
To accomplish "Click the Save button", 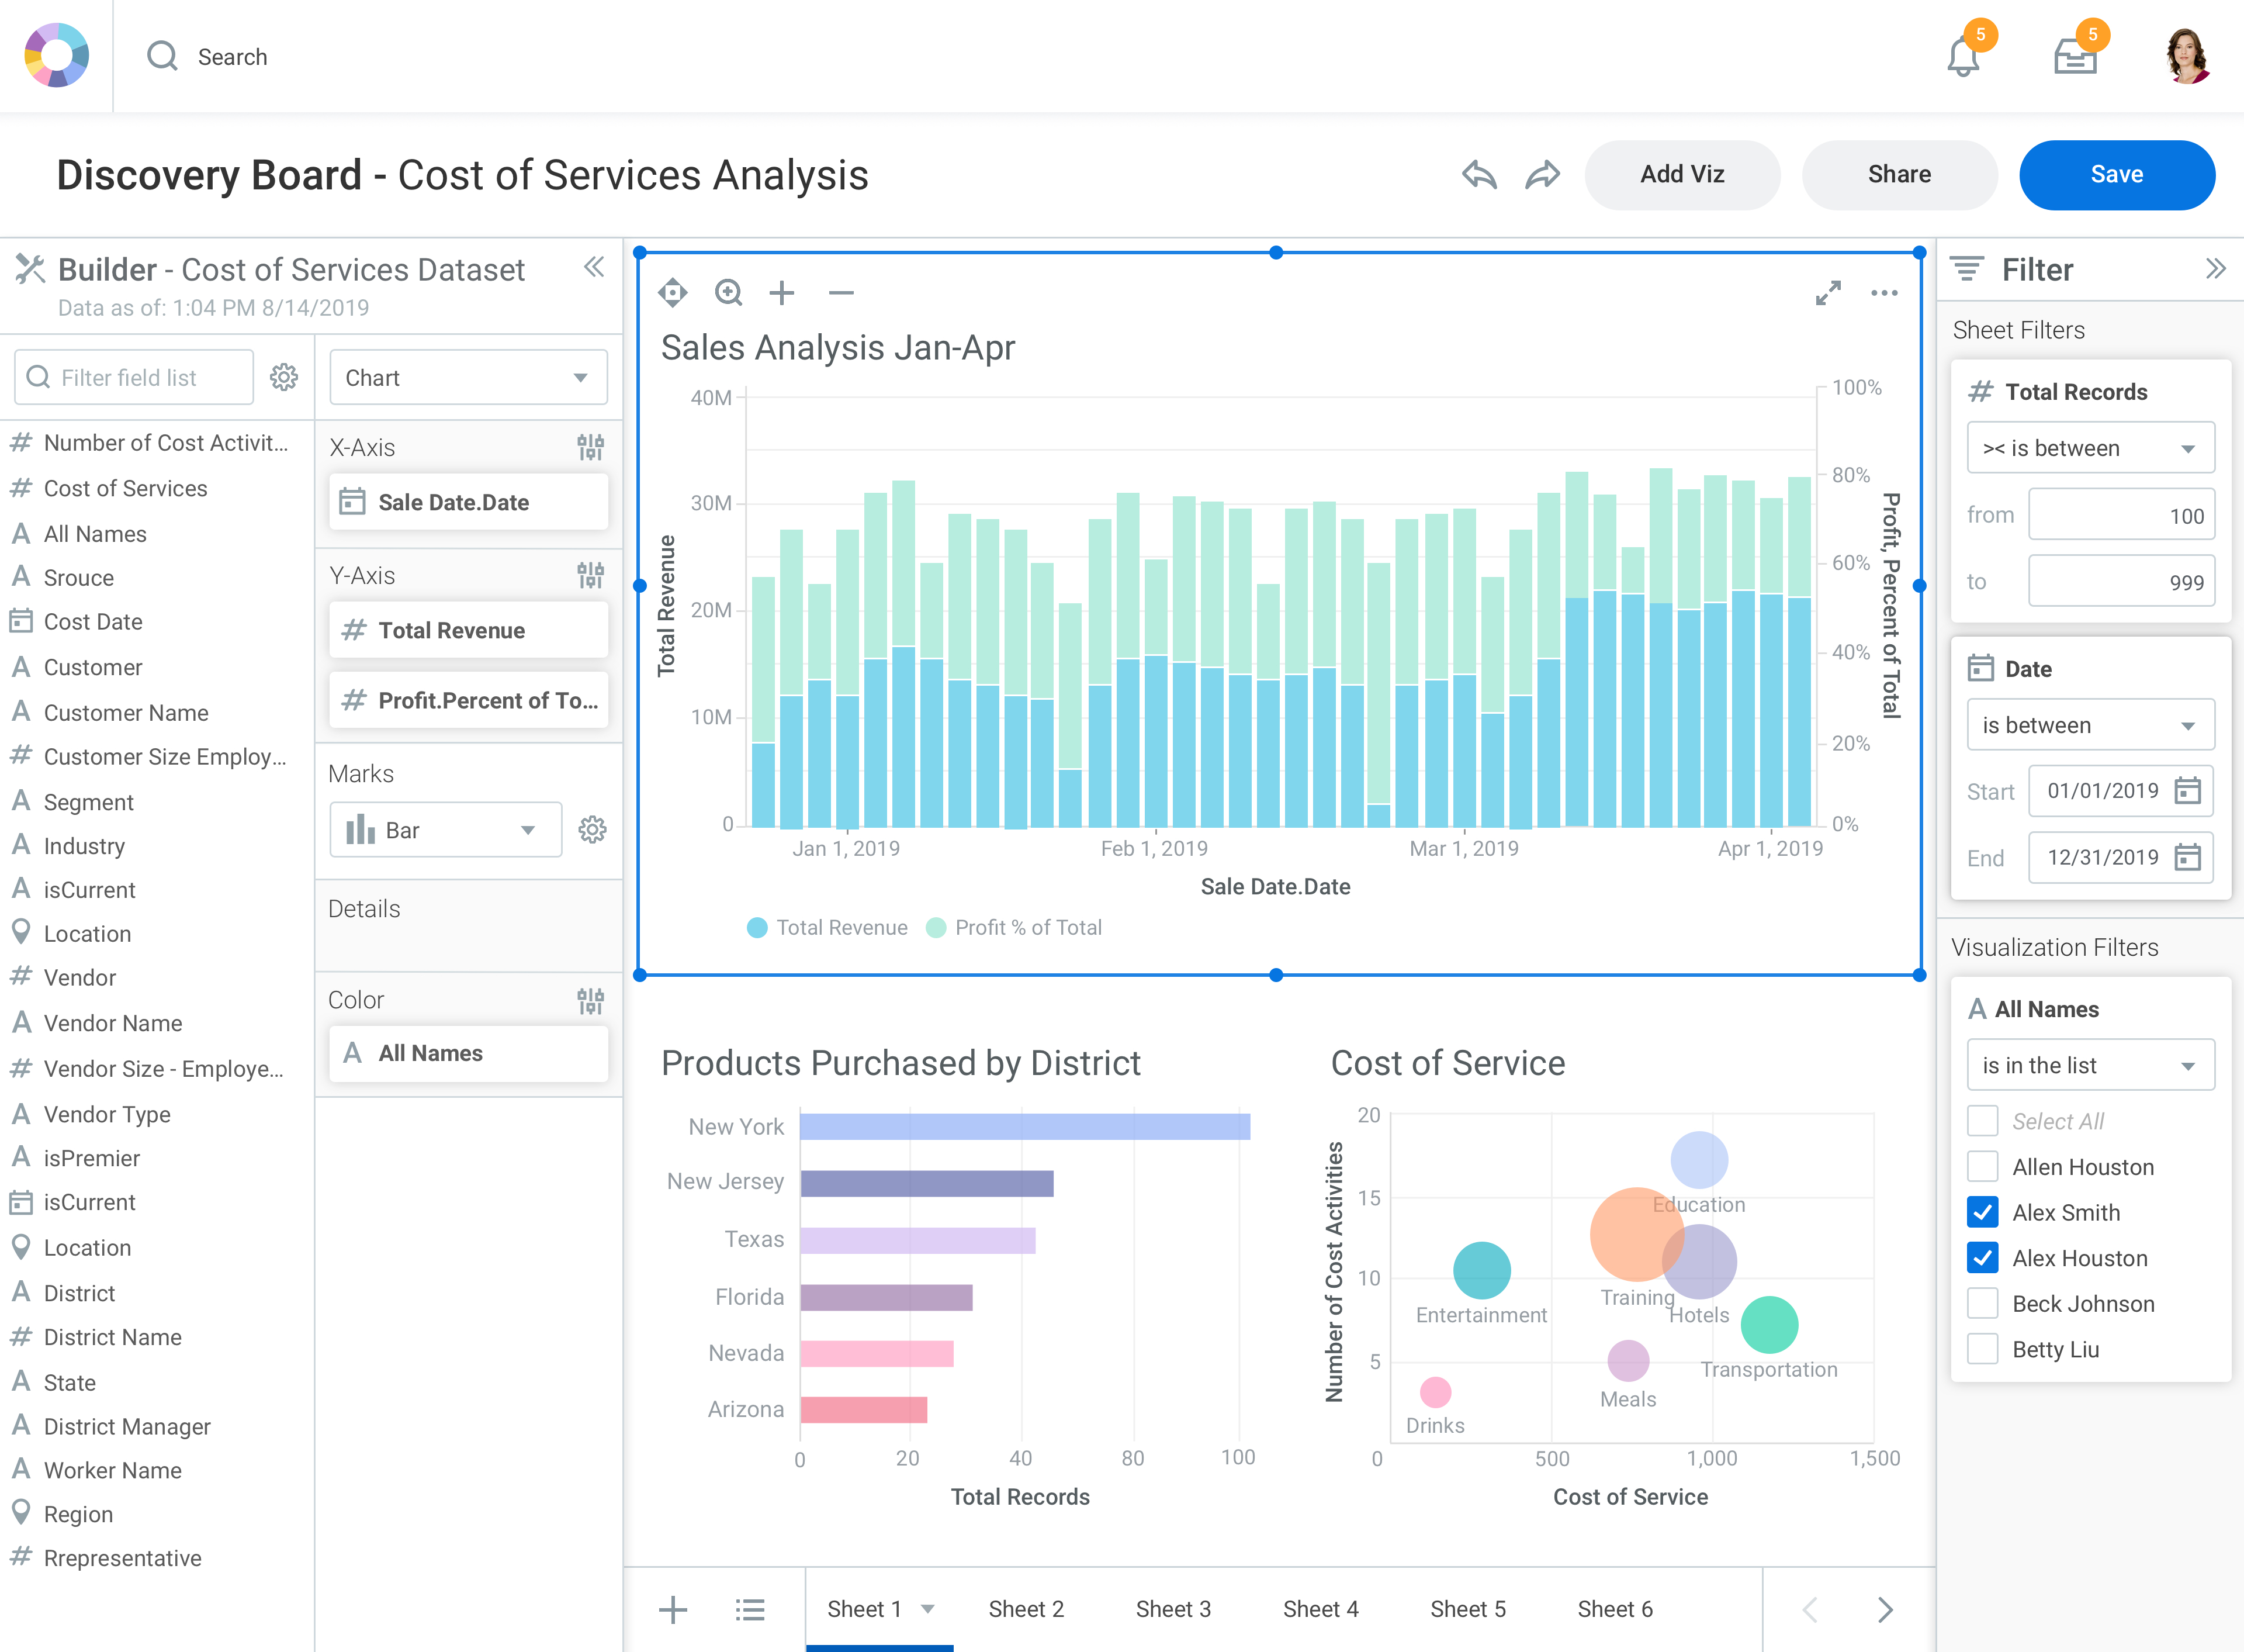I will [x=2116, y=175].
